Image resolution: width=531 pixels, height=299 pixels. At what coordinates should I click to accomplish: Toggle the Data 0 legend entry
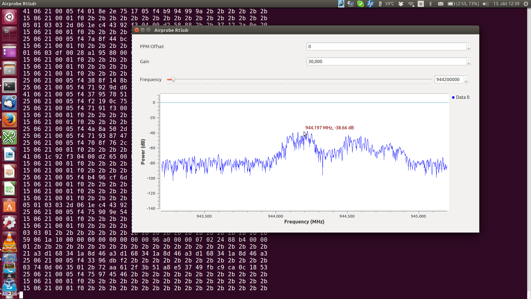[x=460, y=97]
